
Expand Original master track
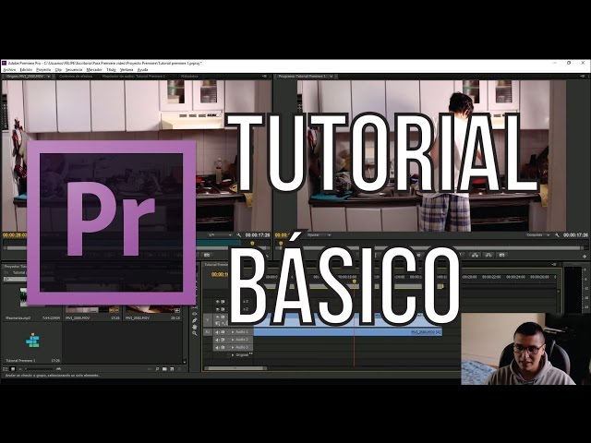[x=233, y=354]
